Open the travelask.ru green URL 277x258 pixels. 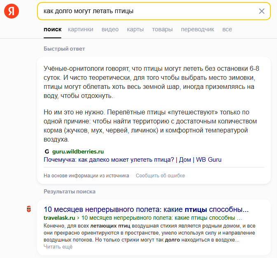point(59,218)
